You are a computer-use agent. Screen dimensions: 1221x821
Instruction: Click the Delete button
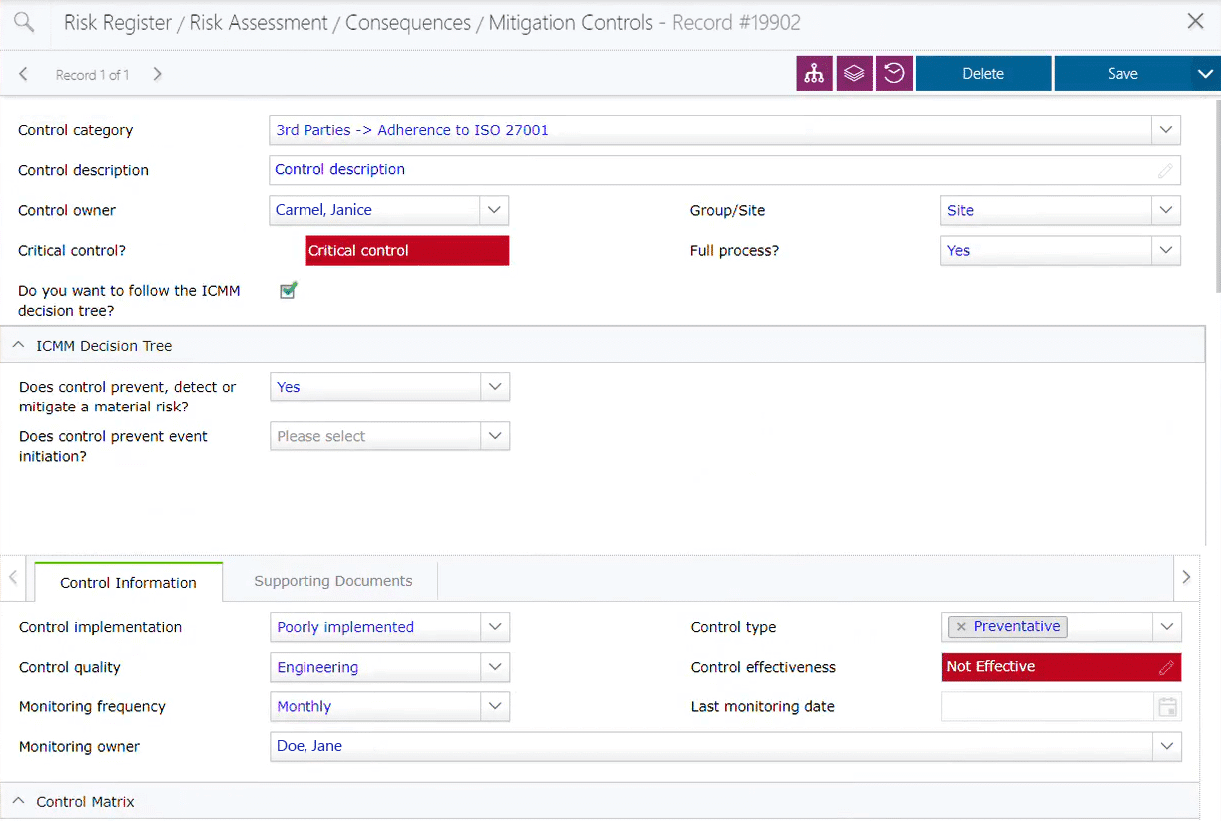click(982, 73)
